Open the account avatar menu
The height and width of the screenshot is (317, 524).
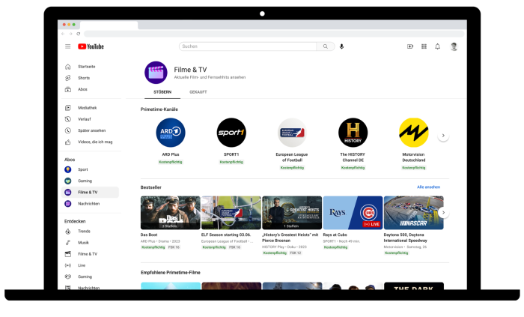point(454,46)
